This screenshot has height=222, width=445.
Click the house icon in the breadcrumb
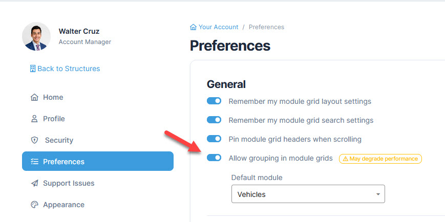point(193,27)
